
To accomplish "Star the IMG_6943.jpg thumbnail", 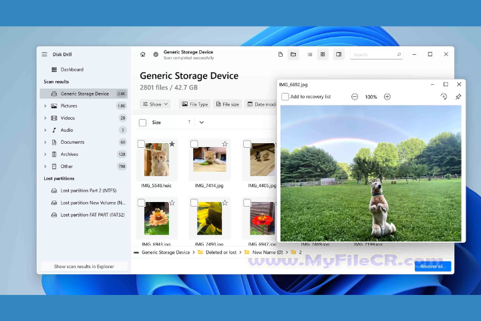I will tap(172, 203).
